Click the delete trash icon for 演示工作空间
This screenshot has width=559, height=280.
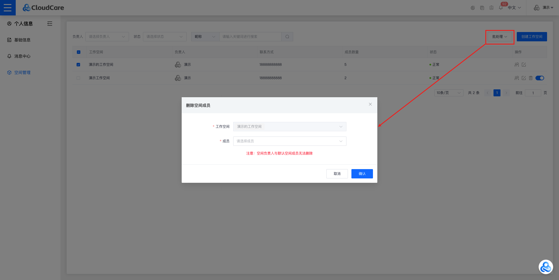(531, 78)
